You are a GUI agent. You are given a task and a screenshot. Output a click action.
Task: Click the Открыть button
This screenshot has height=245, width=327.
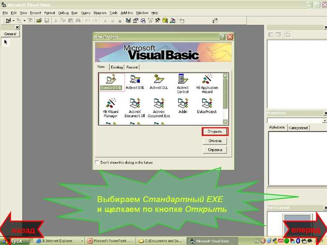[215, 131]
